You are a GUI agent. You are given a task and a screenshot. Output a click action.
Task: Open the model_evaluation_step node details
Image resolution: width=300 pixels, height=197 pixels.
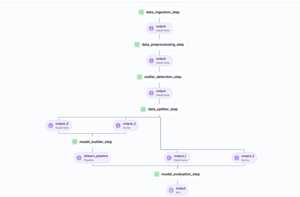180,174
